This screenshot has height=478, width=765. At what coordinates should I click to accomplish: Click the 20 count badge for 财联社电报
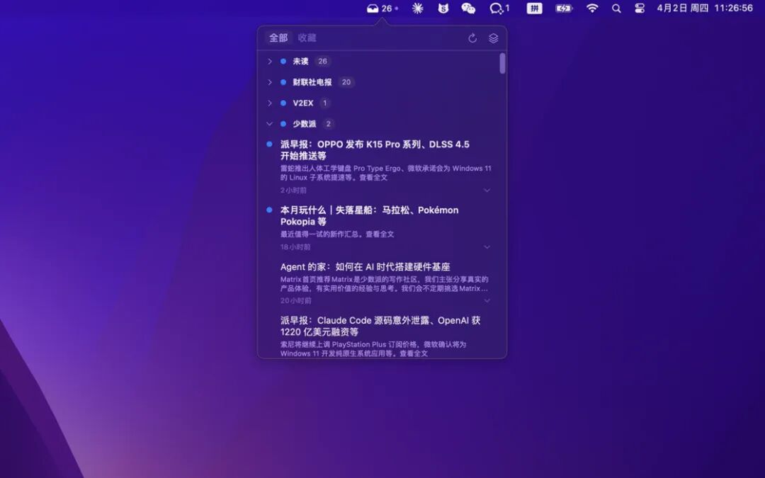346,82
